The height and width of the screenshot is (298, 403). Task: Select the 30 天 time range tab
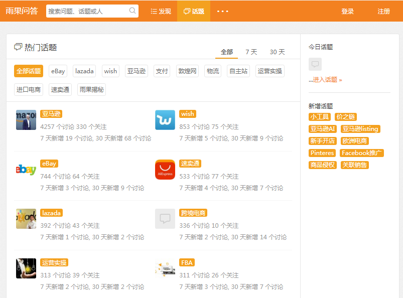point(278,52)
